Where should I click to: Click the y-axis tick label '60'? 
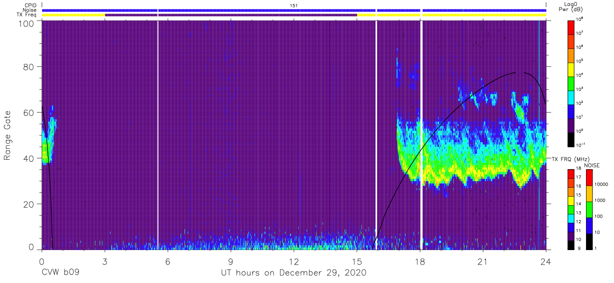point(29,113)
